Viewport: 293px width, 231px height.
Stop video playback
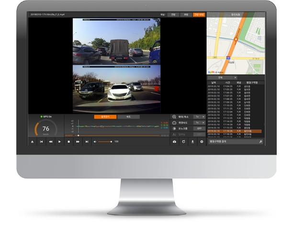(68, 142)
